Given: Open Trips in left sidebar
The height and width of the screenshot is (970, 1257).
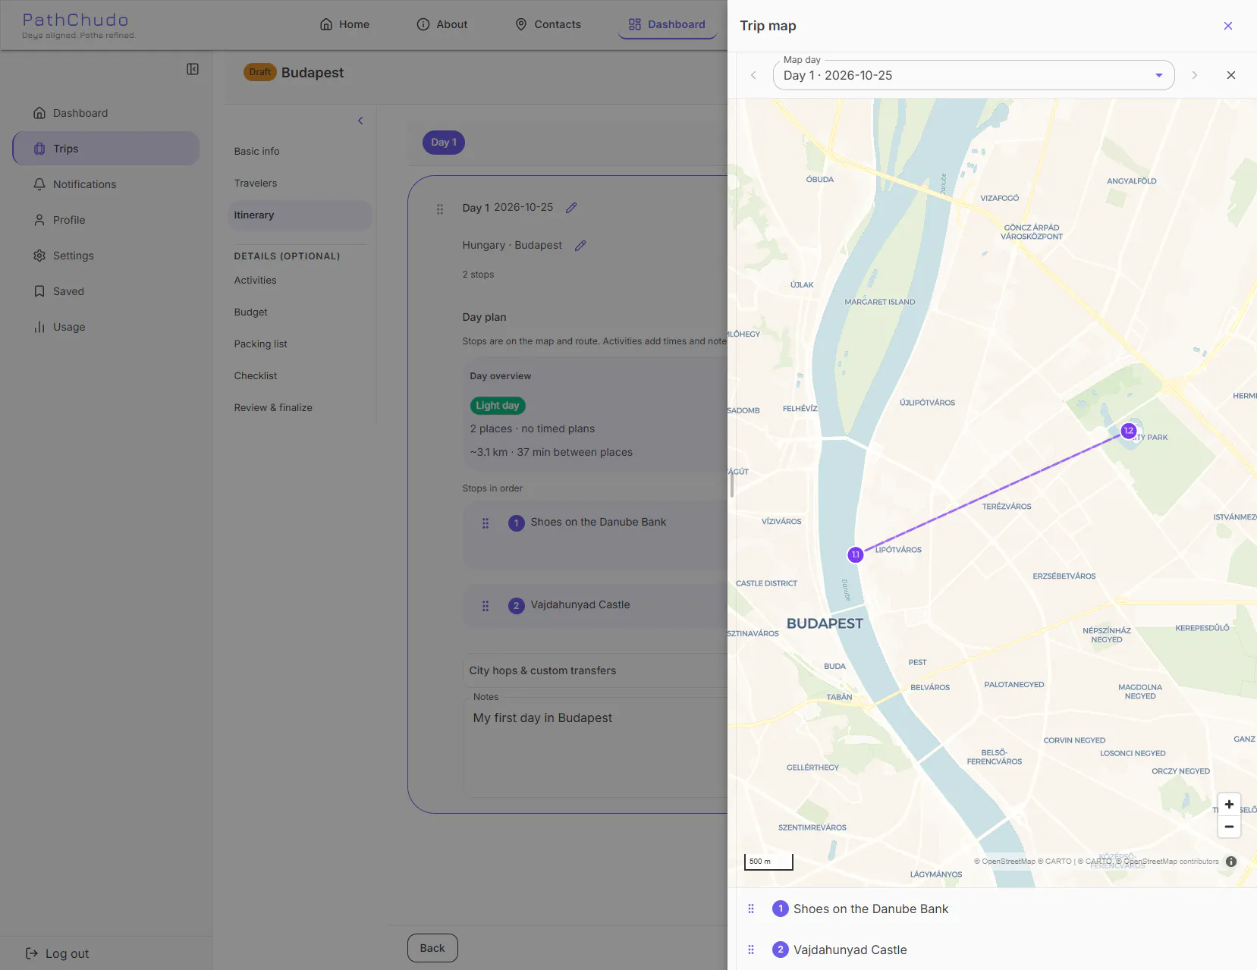Looking at the screenshot, I should [106, 149].
